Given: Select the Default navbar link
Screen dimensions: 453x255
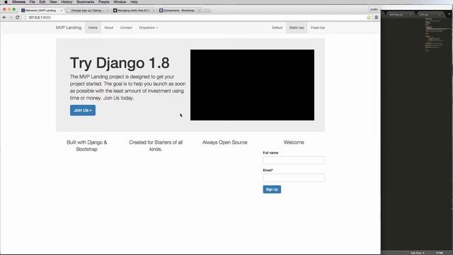Looking at the screenshot, I should click(x=277, y=28).
